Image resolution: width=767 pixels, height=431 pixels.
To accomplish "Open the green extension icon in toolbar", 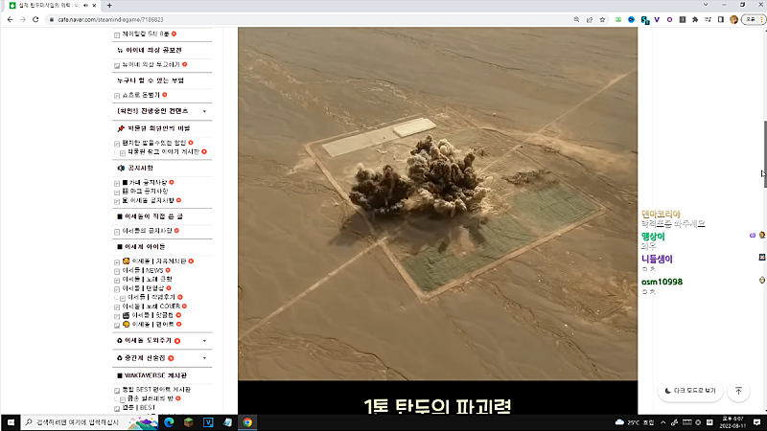I will pos(618,19).
